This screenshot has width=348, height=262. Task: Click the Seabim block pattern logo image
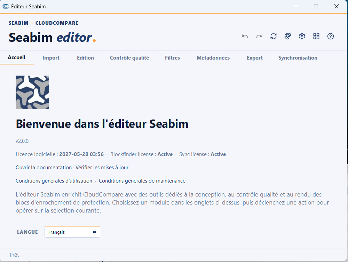(x=32, y=92)
